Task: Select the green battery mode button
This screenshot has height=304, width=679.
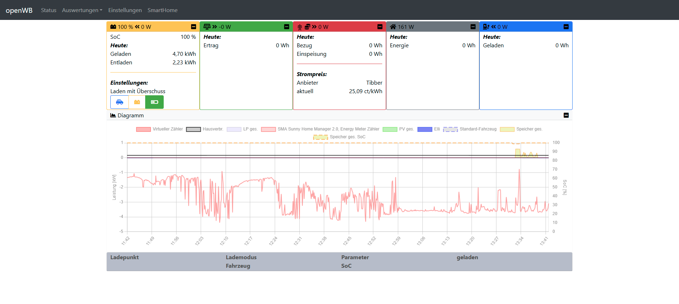Action: click(154, 102)
